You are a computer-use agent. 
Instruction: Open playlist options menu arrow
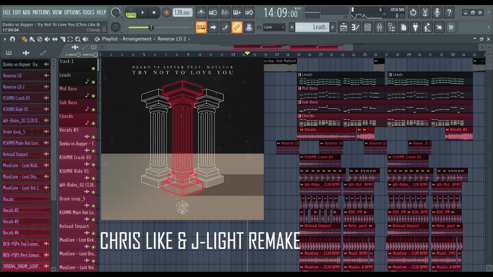5,39
